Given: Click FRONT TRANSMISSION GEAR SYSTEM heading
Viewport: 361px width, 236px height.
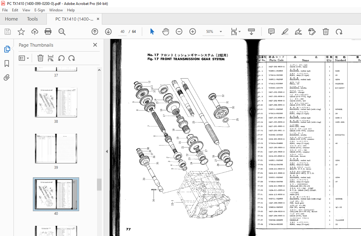Looking at the screenshot, I should pos(192,59).
